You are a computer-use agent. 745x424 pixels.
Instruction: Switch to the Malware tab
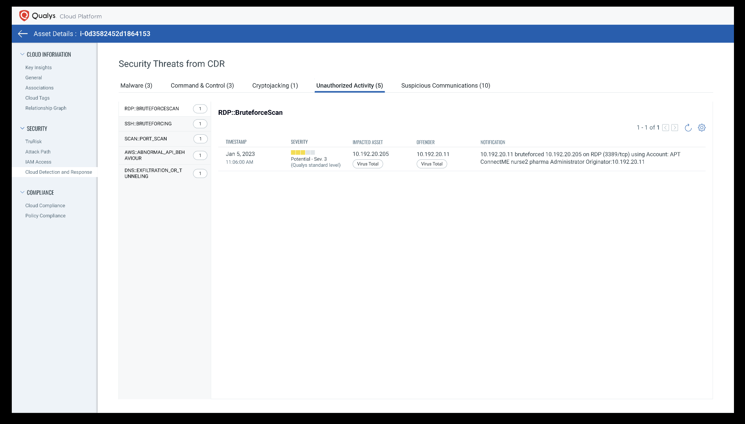coord(136,85)
